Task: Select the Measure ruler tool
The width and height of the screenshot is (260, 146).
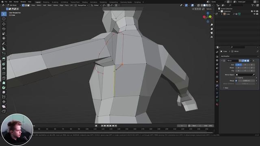Action: (4, 49)
